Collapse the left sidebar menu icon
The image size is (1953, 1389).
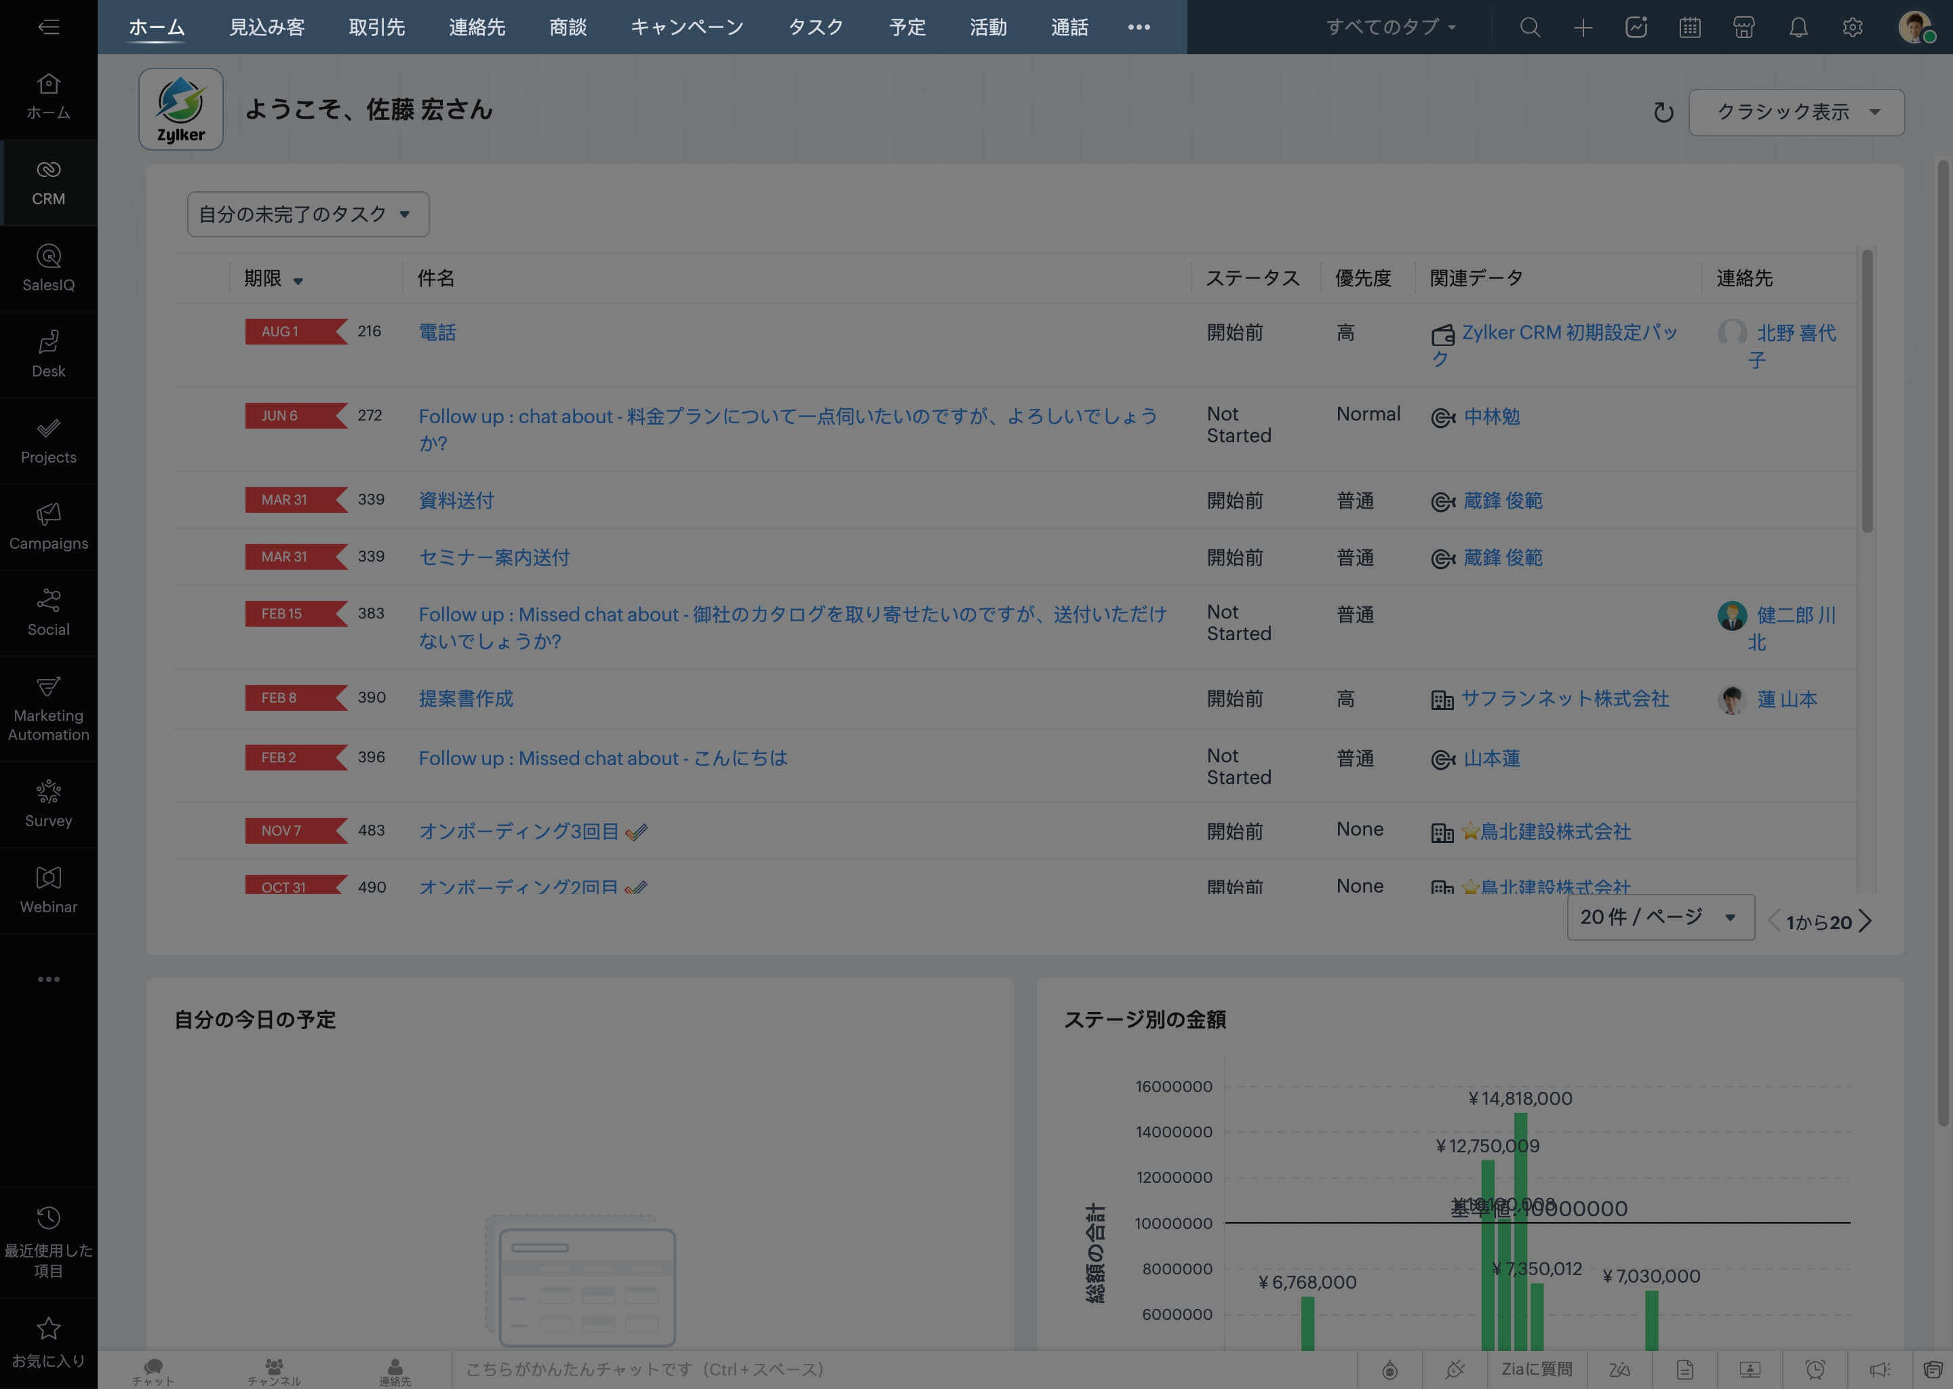point(49,27)
